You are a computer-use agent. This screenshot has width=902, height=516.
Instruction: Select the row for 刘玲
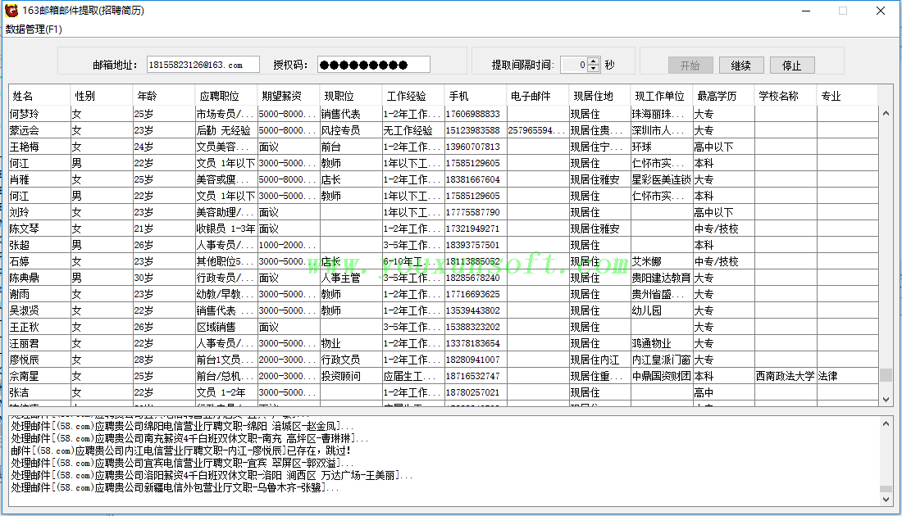(x=443, y=212)
